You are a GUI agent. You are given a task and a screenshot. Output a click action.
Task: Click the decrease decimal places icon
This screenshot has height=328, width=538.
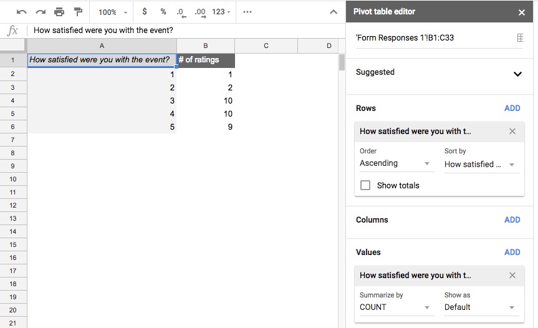click(181, 12)
